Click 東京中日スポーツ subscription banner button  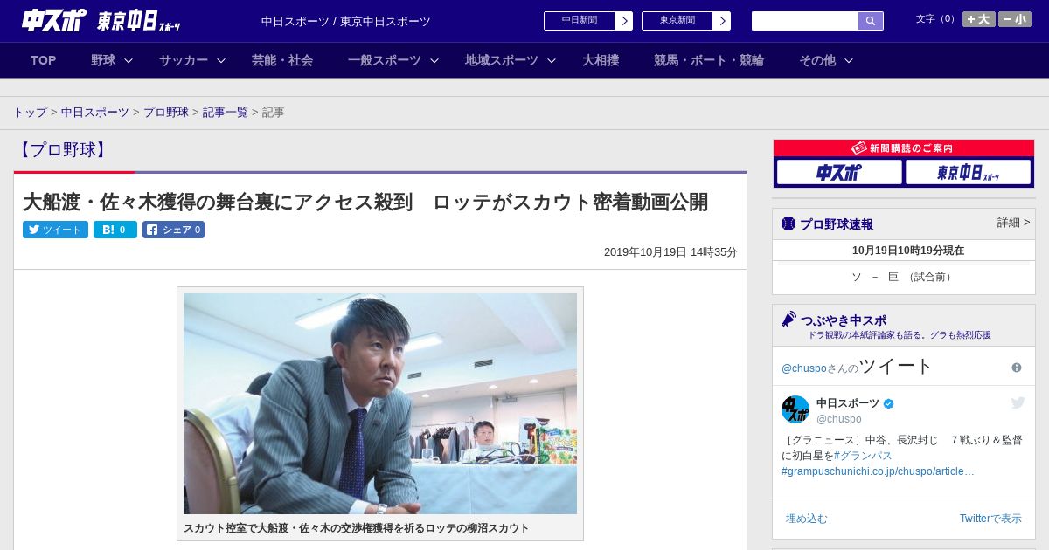point(968,172)
